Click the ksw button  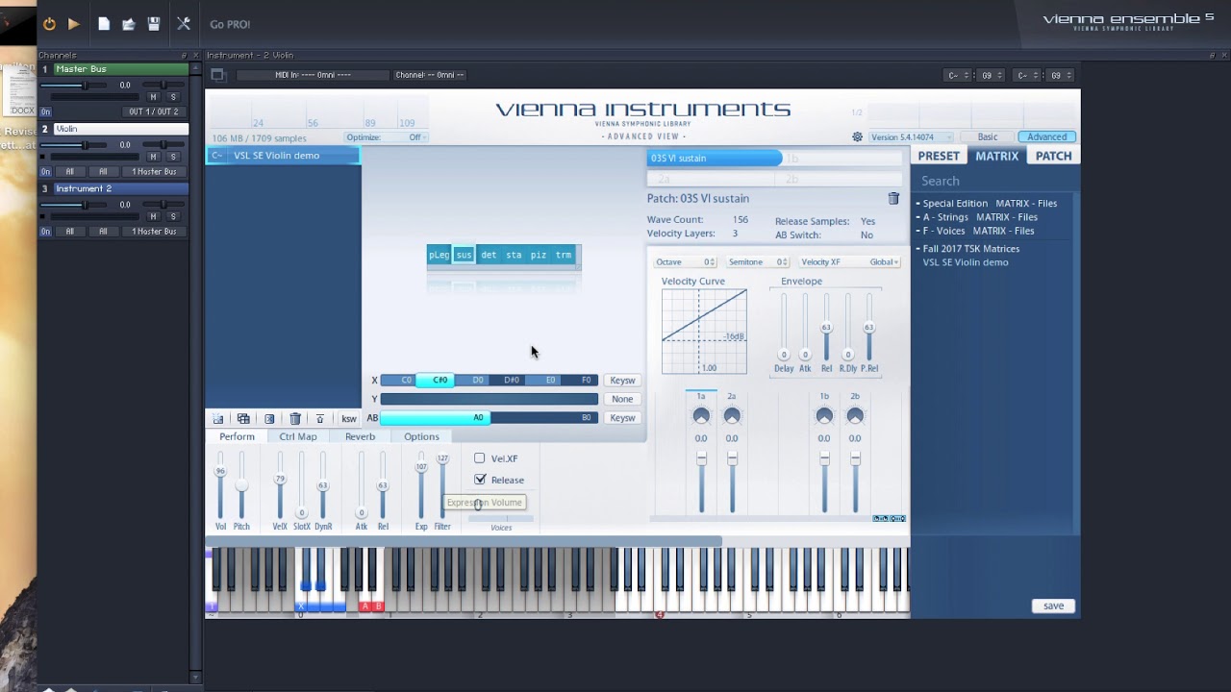[x=348, y=418]
